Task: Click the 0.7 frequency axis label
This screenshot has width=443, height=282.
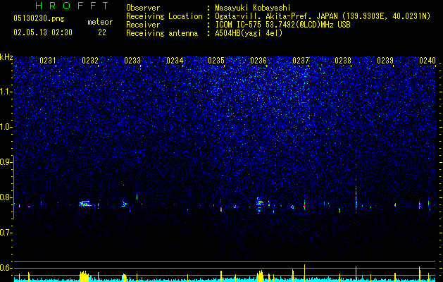Action: pos(6,233)
